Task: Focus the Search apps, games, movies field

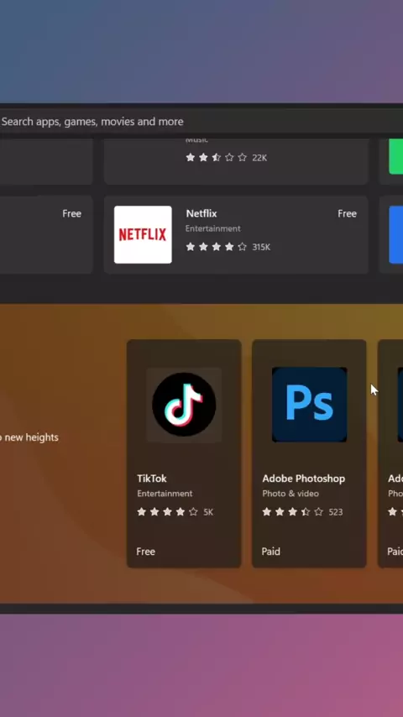Action: (x=201, y=122)
